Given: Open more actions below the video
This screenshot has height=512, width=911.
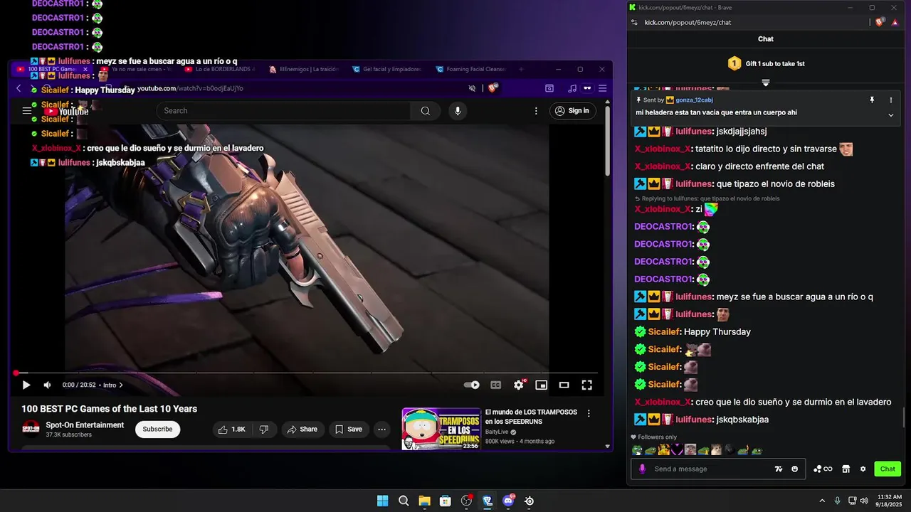Looking at the screenshot, I should pos(382,430).
